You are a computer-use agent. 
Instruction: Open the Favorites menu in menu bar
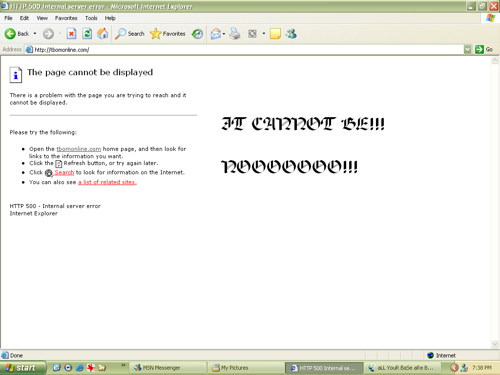tap(66, 18)
